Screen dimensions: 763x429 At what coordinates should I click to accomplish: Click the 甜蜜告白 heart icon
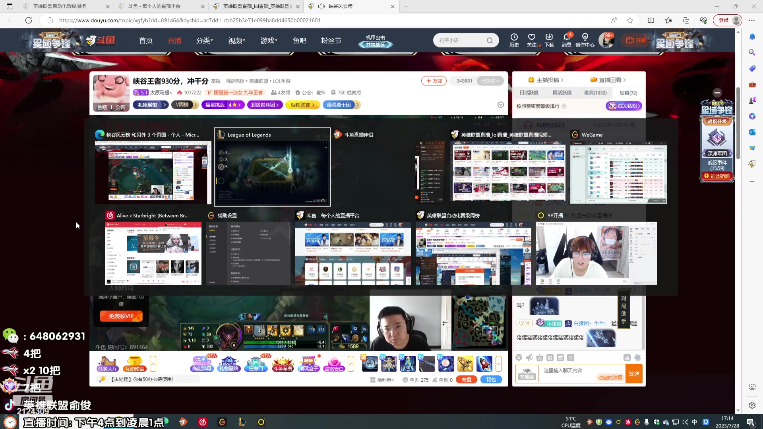click(x=334, y=364)
